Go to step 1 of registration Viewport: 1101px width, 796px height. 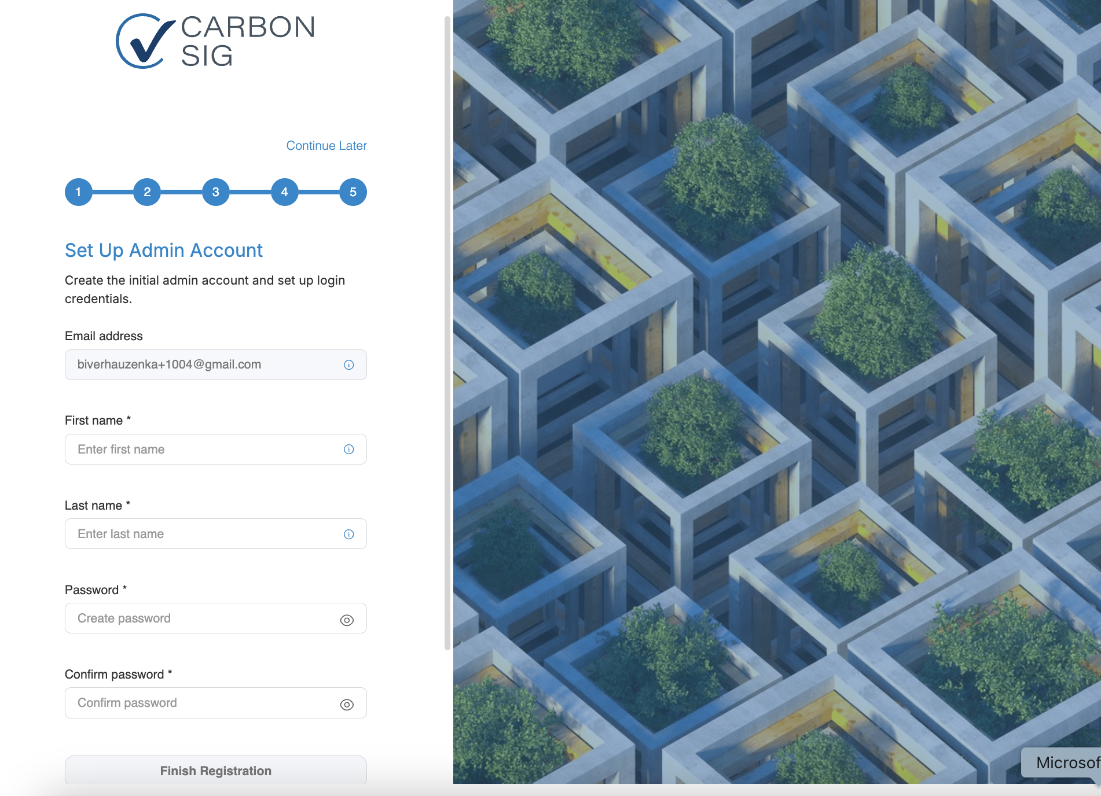[79, 192]
